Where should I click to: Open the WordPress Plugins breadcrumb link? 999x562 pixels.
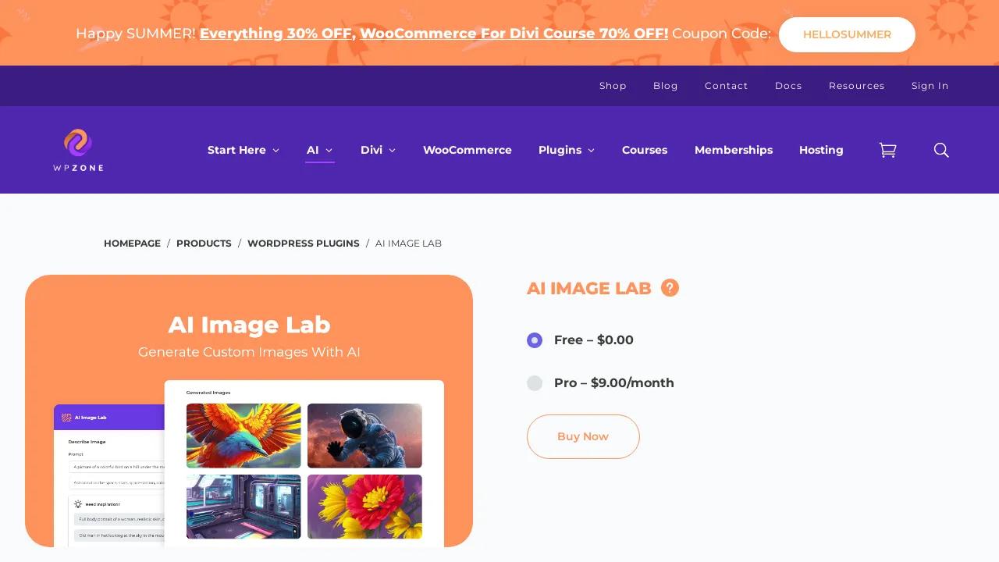(304, 244)
